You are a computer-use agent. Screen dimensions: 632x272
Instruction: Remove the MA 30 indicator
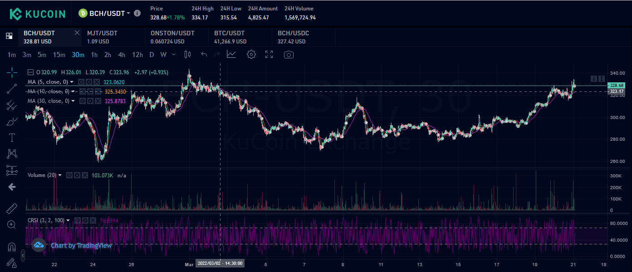click(x=98, y=101)
